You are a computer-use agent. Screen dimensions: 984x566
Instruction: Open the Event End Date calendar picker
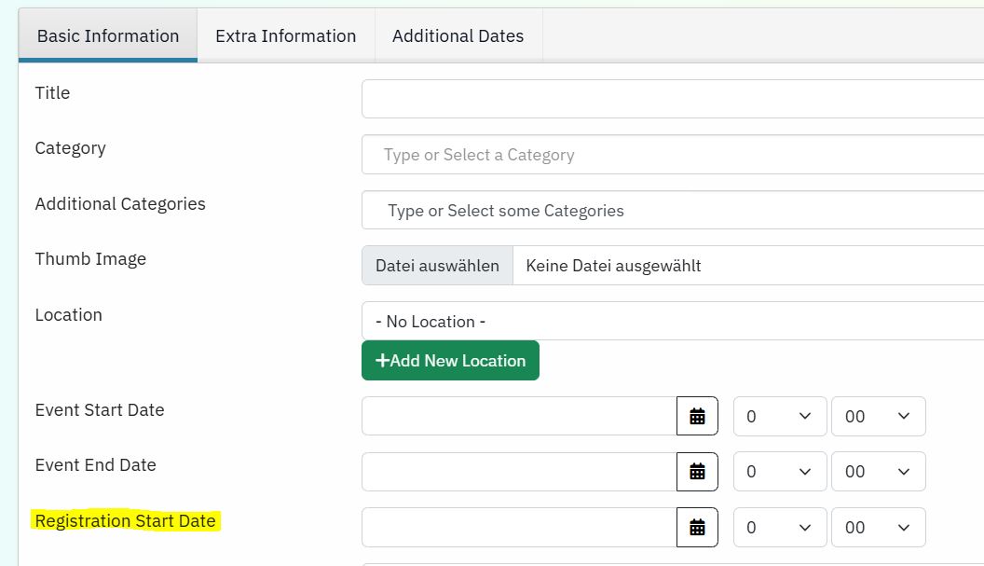coord(697,472)
